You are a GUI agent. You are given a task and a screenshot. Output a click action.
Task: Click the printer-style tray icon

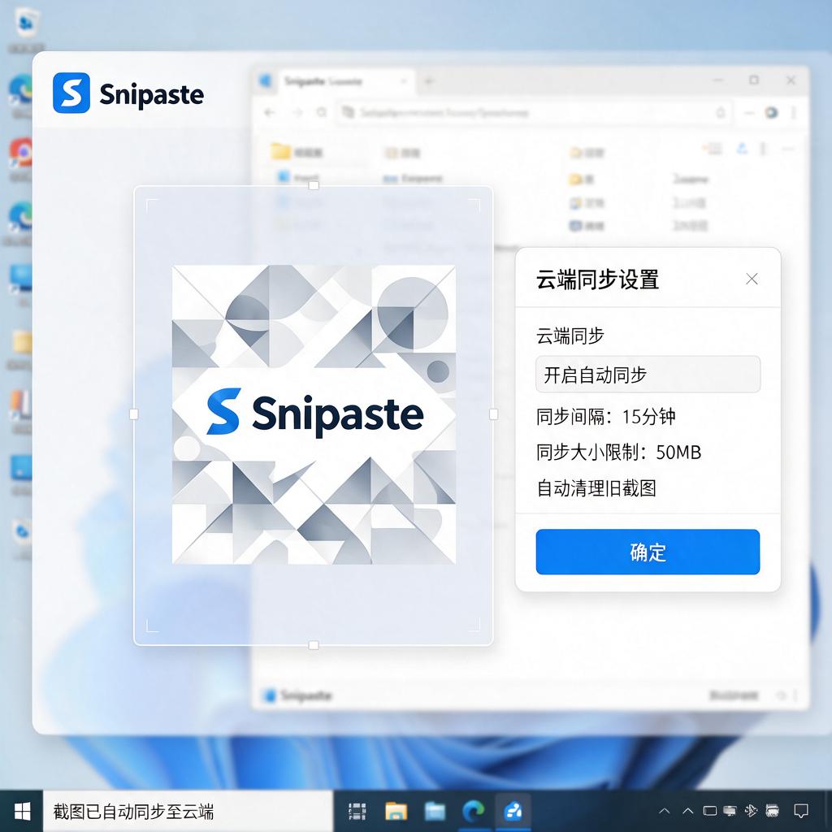click(x=772, y=811)
